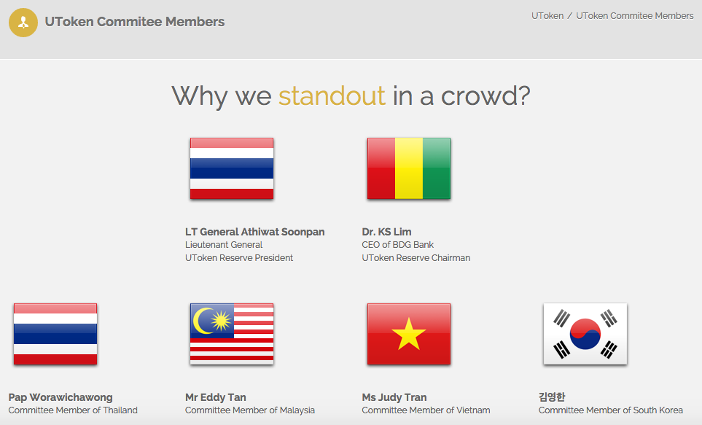Click the UToken Commitee Members page title
The width and height of the screenshot is (702, 425).
pos(135,22)
